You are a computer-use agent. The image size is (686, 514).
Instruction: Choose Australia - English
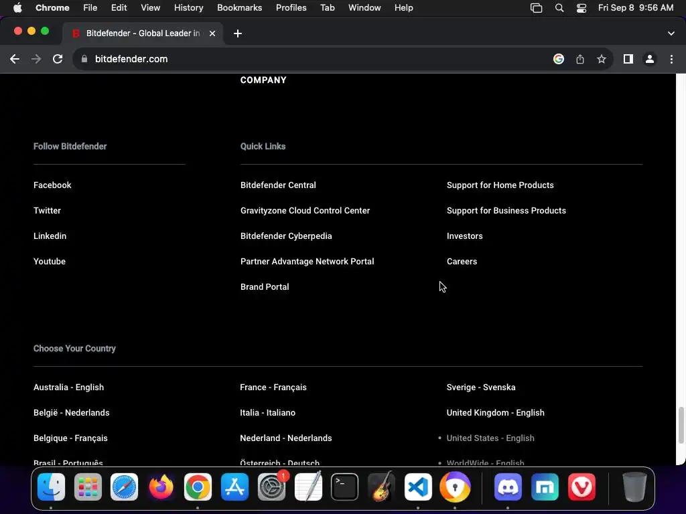tap(69, 388)
